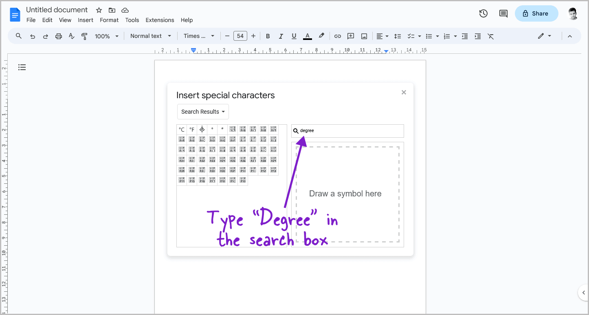Click the paint format tool

pyautogui.click(x=84, y=36)
